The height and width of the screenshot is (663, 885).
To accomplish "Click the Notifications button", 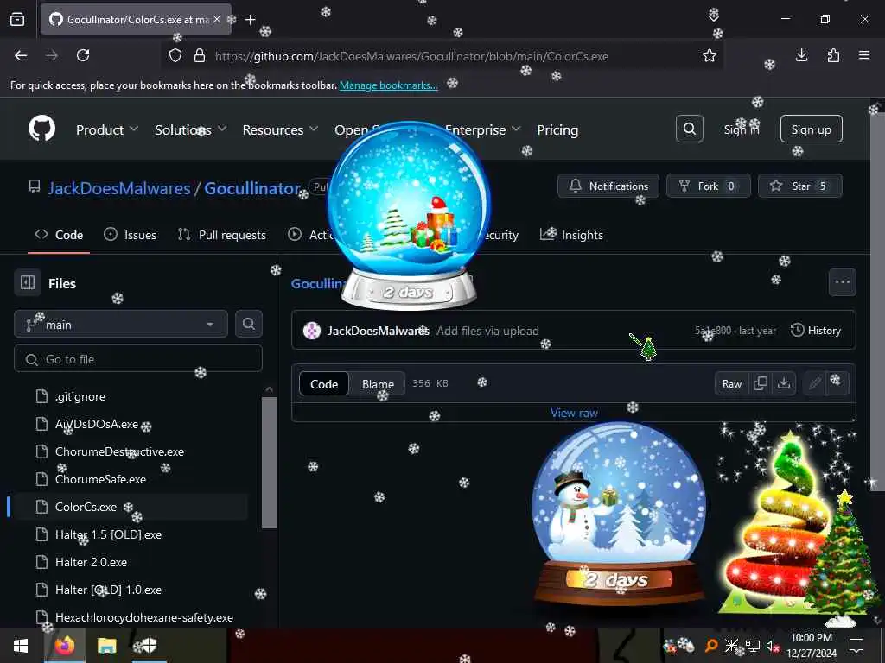I will 608,186.
